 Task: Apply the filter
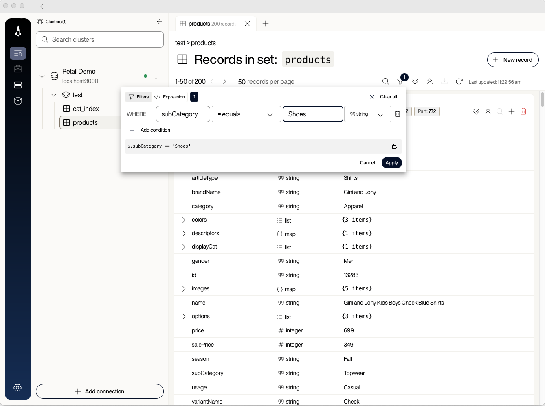click(391, 163)
